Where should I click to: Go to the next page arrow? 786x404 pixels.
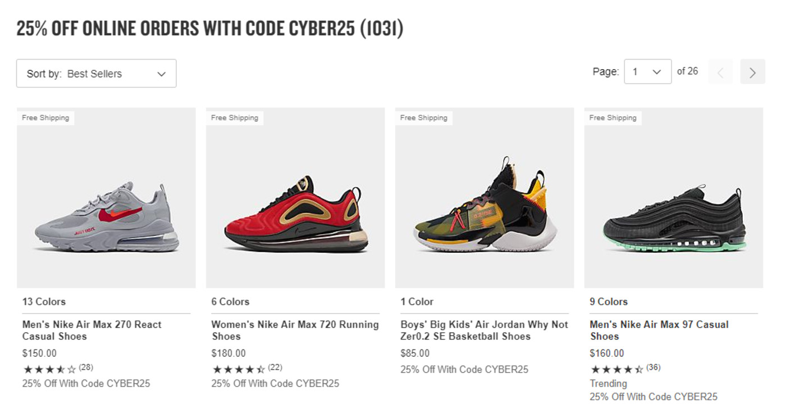click(x=752, y=72)
